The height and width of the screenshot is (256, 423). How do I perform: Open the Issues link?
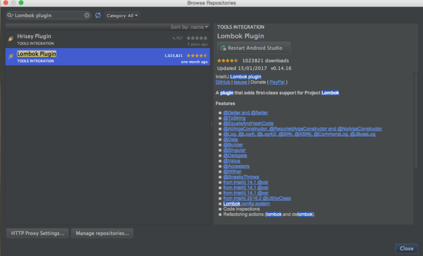pyautogui.click(x=240, y=82)
